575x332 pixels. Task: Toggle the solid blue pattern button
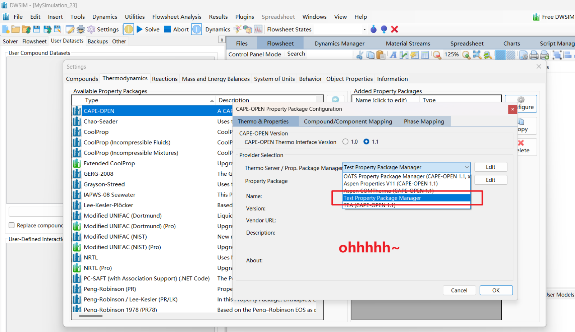[500, 55]
